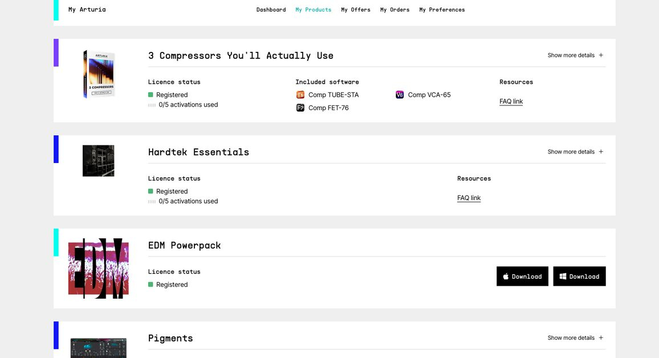Click the Comp VCA-65 icon

click(x=400, y=95)
